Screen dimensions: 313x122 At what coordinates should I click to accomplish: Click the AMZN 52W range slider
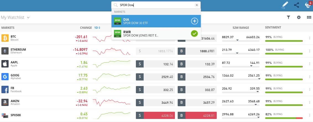click(241, 105)
